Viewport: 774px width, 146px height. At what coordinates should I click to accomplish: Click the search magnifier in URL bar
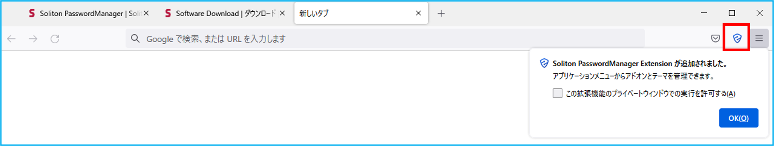point(135,38)
